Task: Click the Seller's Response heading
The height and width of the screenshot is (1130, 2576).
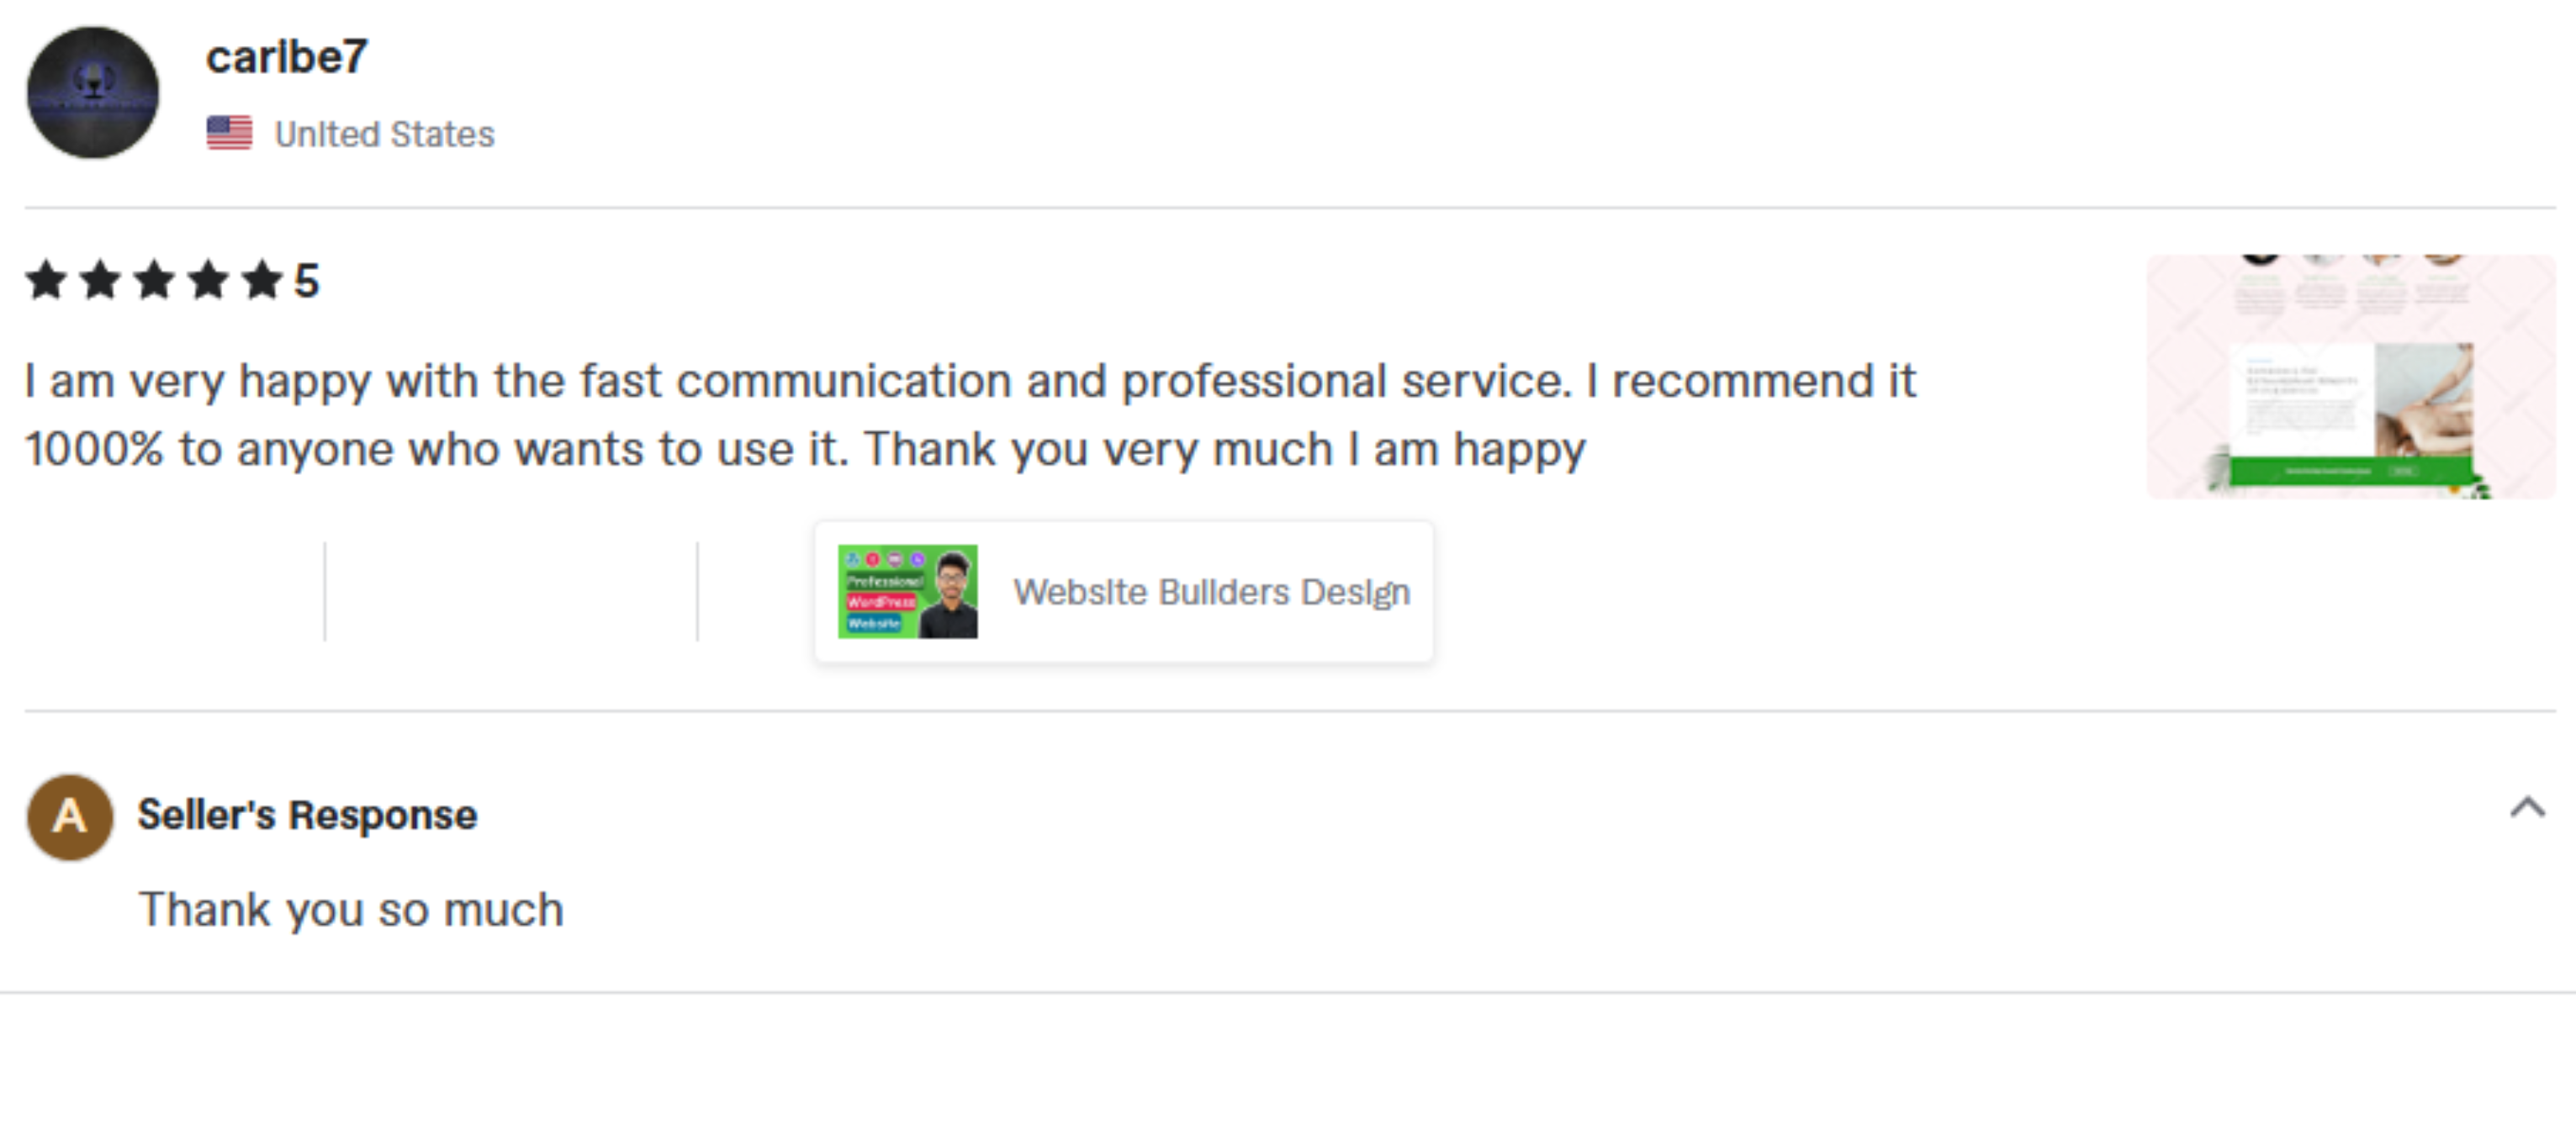Action: coord(307,815)
